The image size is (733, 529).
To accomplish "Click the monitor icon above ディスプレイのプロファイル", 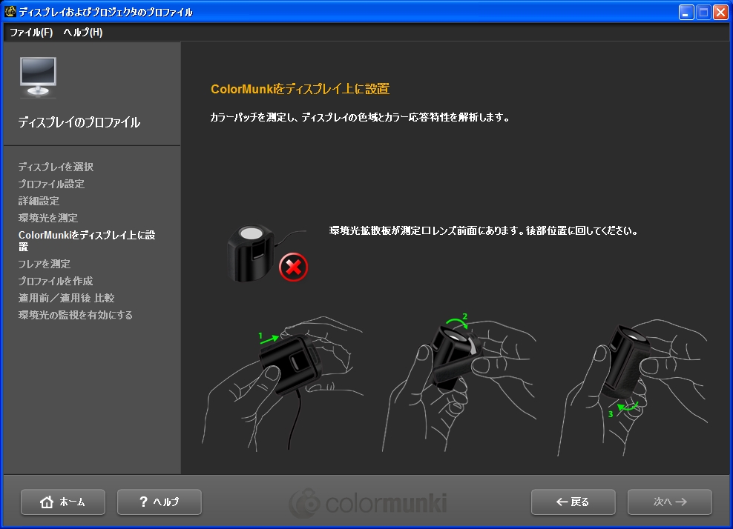I will (x=36, y=76).
